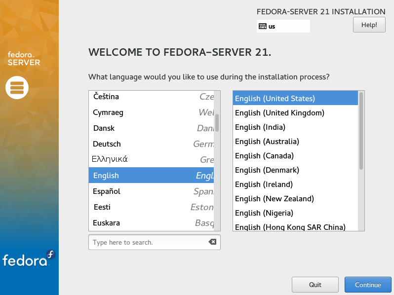
Task: Choose English (United Kingdom) locale
Action: (x=295, y=113)
